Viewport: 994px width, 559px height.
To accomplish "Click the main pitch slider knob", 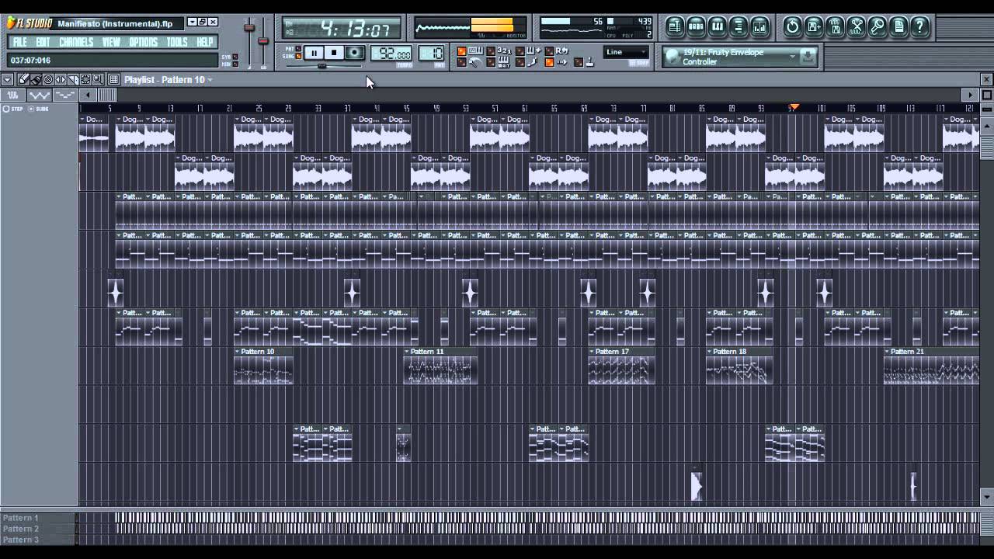I will tap(263, 40).
